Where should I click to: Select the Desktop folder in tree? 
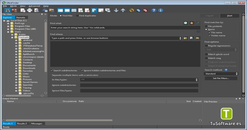pos(27,63)
